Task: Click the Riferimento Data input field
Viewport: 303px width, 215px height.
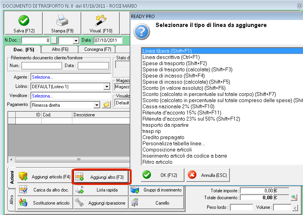Action: pos(93,66)
